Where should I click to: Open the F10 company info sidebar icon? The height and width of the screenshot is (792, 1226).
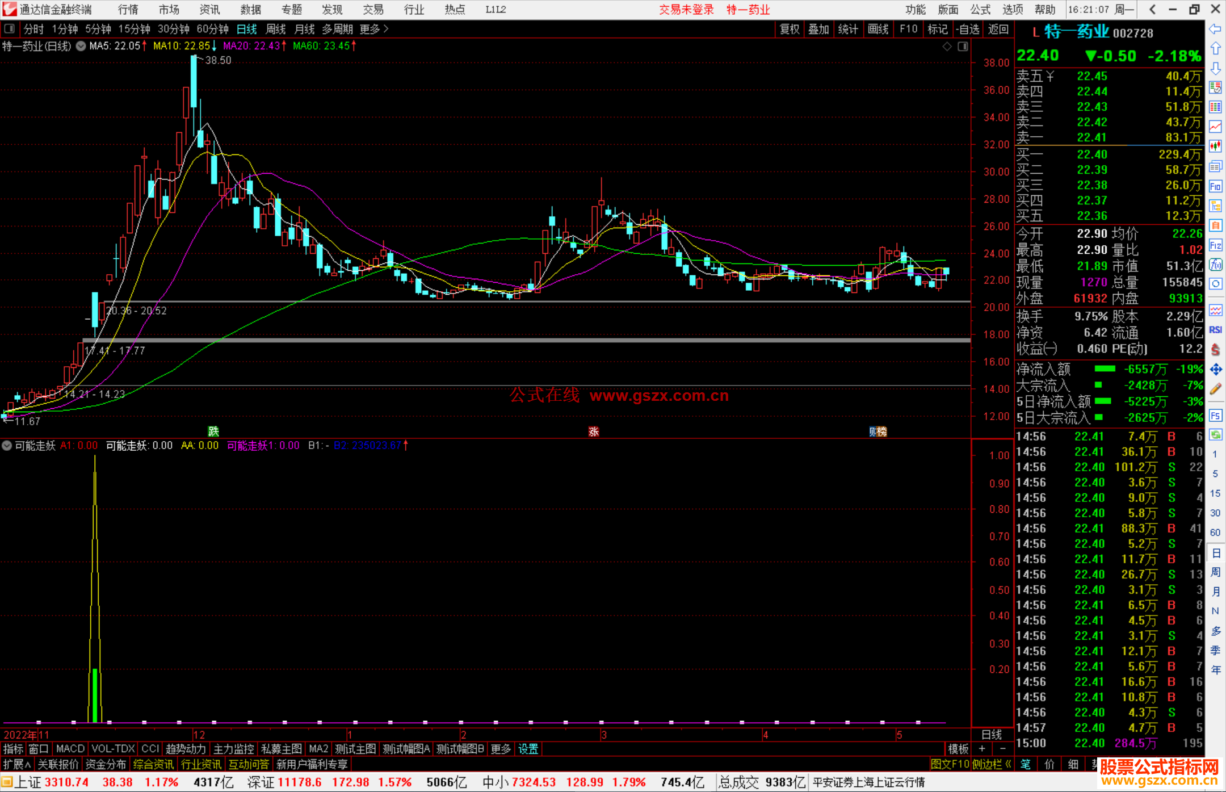click(x=1215, y=186)
